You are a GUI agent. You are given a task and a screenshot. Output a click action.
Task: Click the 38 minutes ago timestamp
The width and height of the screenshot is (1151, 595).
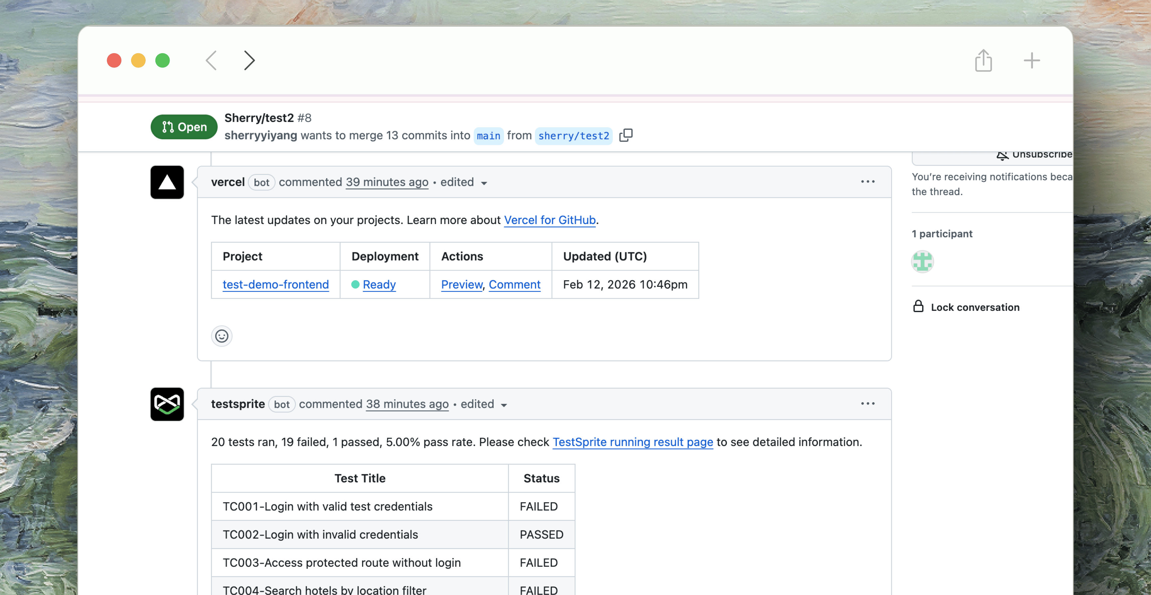tap(407, 404)
